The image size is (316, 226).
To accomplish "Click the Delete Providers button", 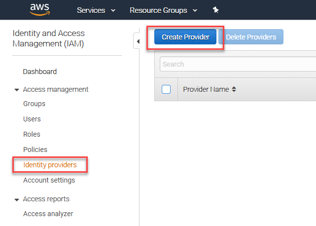I will (x=251, y=37).
